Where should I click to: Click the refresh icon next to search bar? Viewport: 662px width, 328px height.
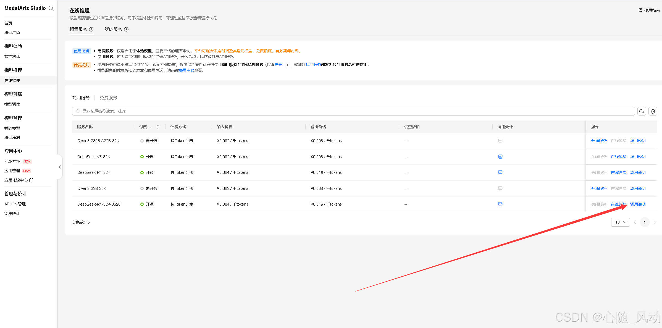[x=642, y=111]
